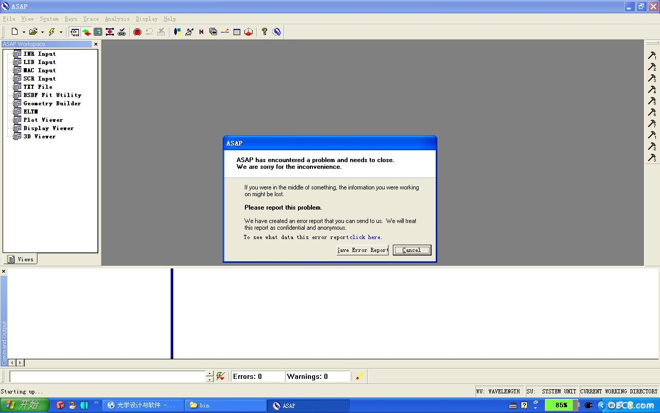Image resolution: width=660 pixels, height=413 pixels.
Task: Toggle the first pressed toolbar button after lightning dropdown
Action: (x=75, y=32)
